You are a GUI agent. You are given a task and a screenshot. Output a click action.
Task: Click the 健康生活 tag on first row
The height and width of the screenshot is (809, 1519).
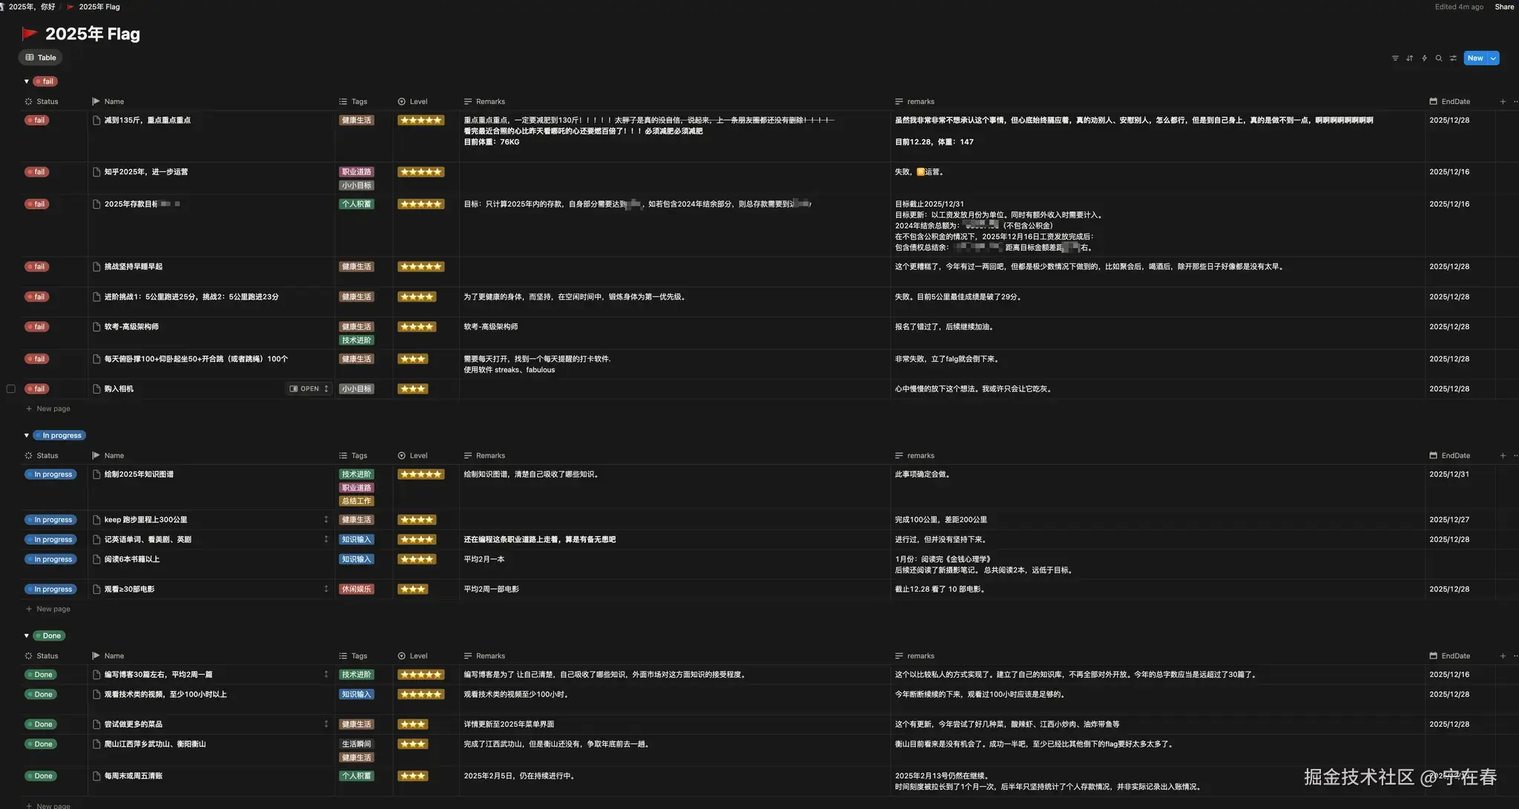pyautogui.click(x=356, y=120)
